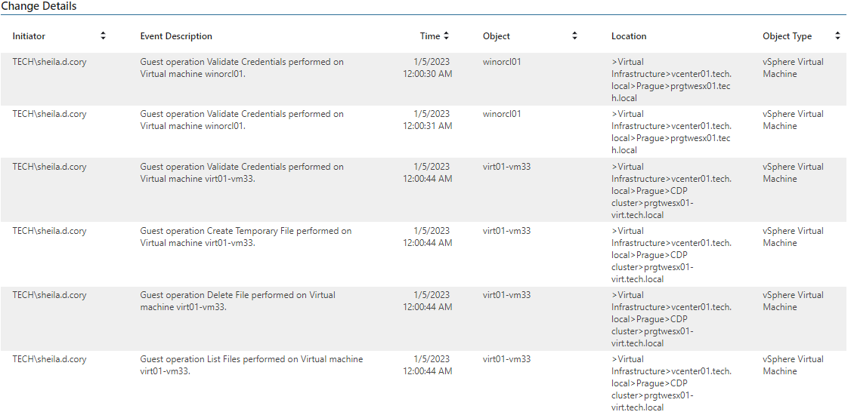Click the Time column header label

pyautogui.click(x=430, y=36)
